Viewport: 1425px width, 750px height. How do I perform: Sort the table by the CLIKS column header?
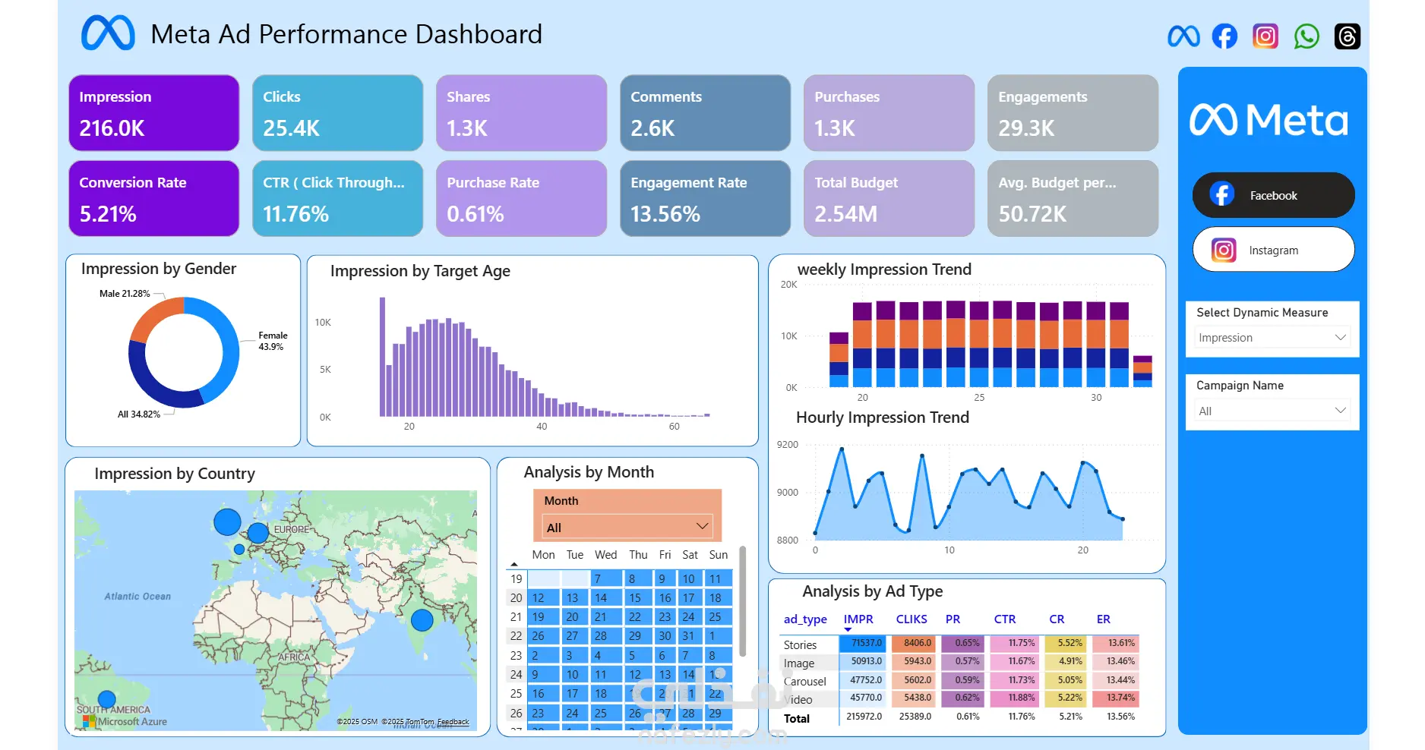pyautogui.click(x=912, y=619)
